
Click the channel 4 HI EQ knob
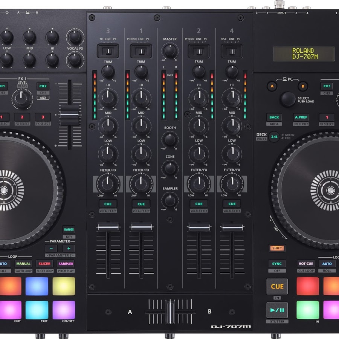coord(232,98)
